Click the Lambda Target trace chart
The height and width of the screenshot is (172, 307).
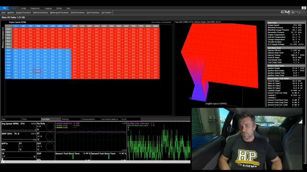click(91, 137)
